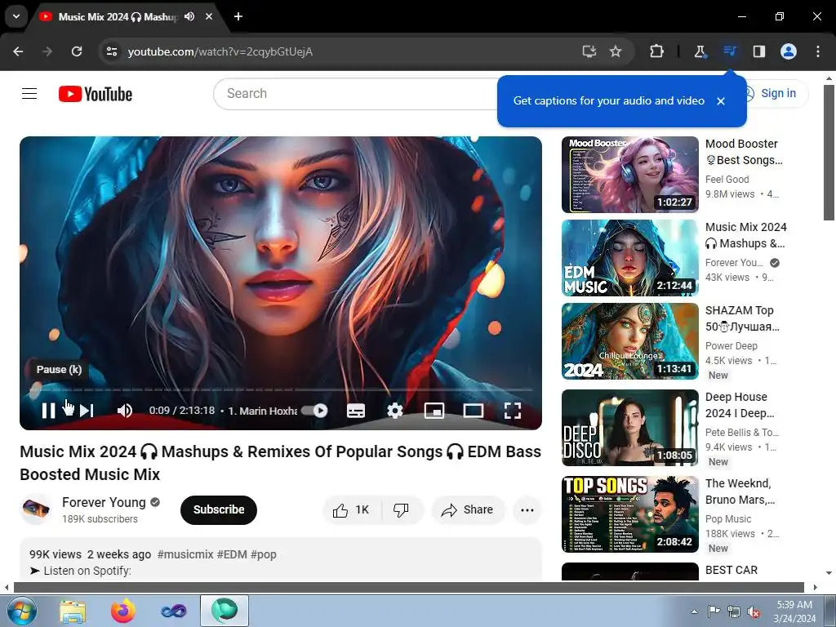
Task: Go forward in browser history
Action: [x=47, y=51]
